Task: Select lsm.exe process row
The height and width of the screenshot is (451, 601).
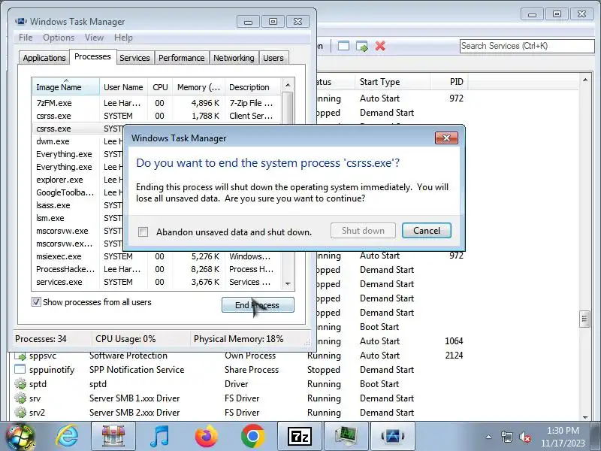Action: point(78,218)
